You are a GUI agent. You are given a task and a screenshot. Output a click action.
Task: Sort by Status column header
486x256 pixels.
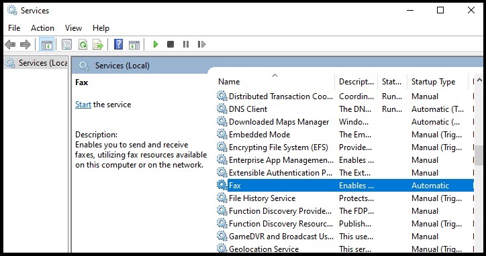pos(391,82)
